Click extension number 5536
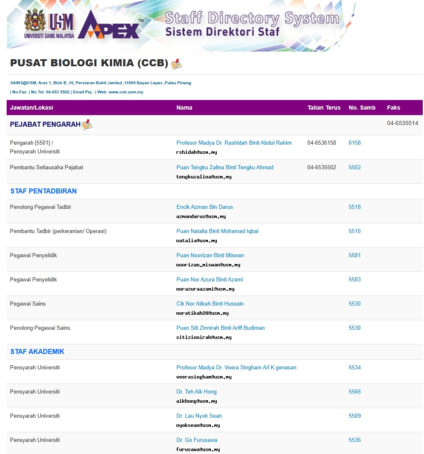424x454 pixels. pos(355,440)
